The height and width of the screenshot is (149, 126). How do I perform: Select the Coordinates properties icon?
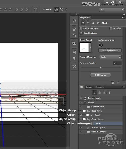click(98, 23)
